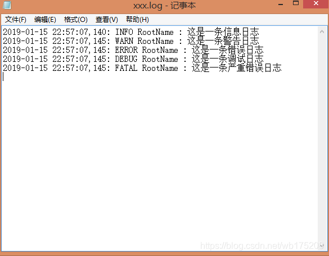Maximize the xxx.log Notepad window

click(296, 3)
